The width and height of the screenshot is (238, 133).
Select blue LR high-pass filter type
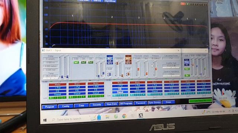pyautogui.click(x=110, y=61)
